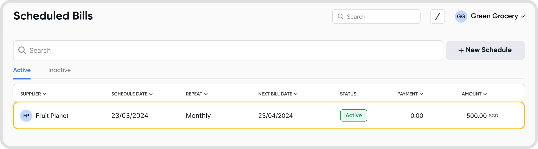This screenshot has height=149, width=538.
Task: Sort by Next Bill Date column
Action: (x=278, y=94)
